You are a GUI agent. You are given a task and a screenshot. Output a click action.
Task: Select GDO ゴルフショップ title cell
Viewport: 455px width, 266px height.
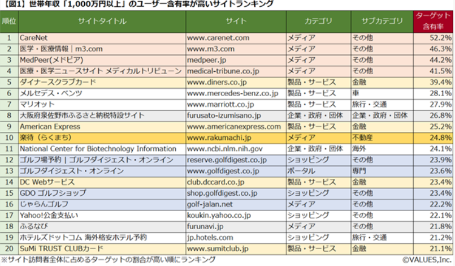click(102, 194)
